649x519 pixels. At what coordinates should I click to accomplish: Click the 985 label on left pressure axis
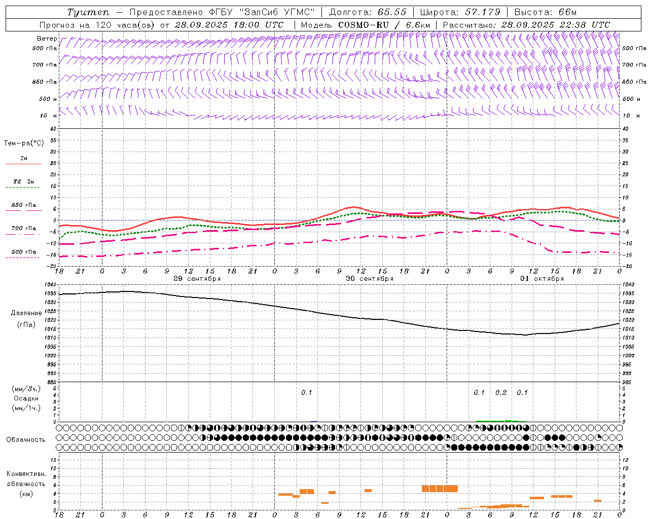click(x=52, y=382)
